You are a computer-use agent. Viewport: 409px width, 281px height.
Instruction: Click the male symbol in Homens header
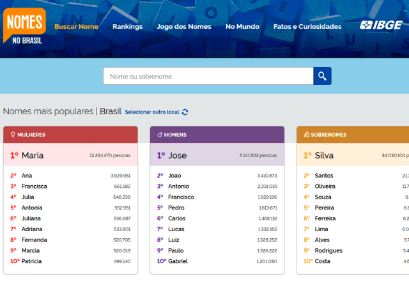[x=160, y=135]
